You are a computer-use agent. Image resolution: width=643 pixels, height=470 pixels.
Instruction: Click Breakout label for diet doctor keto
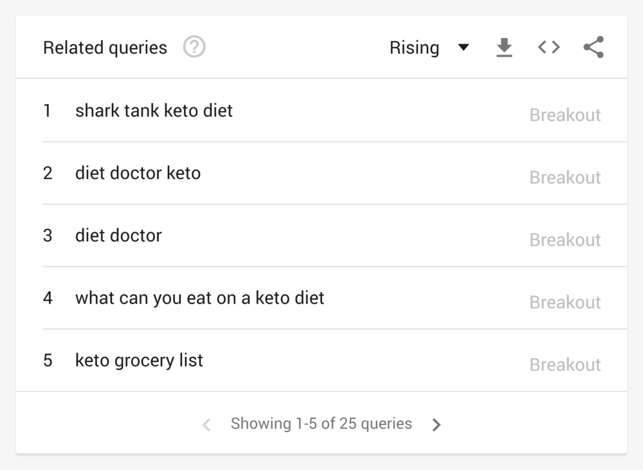pyautogui.click(x=565, y=177)
